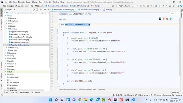Screen dimensions: 183x103
Task: Open File Explorer from taskbar
Action: tap(86, 100)
